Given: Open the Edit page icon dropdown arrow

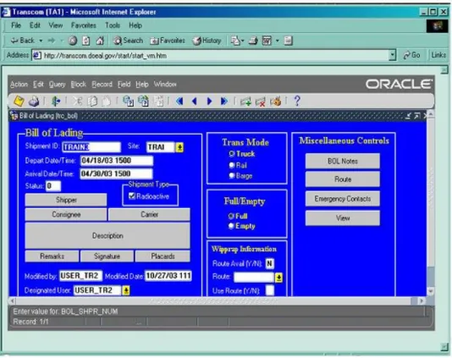Looking at the screenshot, I should pos(278,41).
